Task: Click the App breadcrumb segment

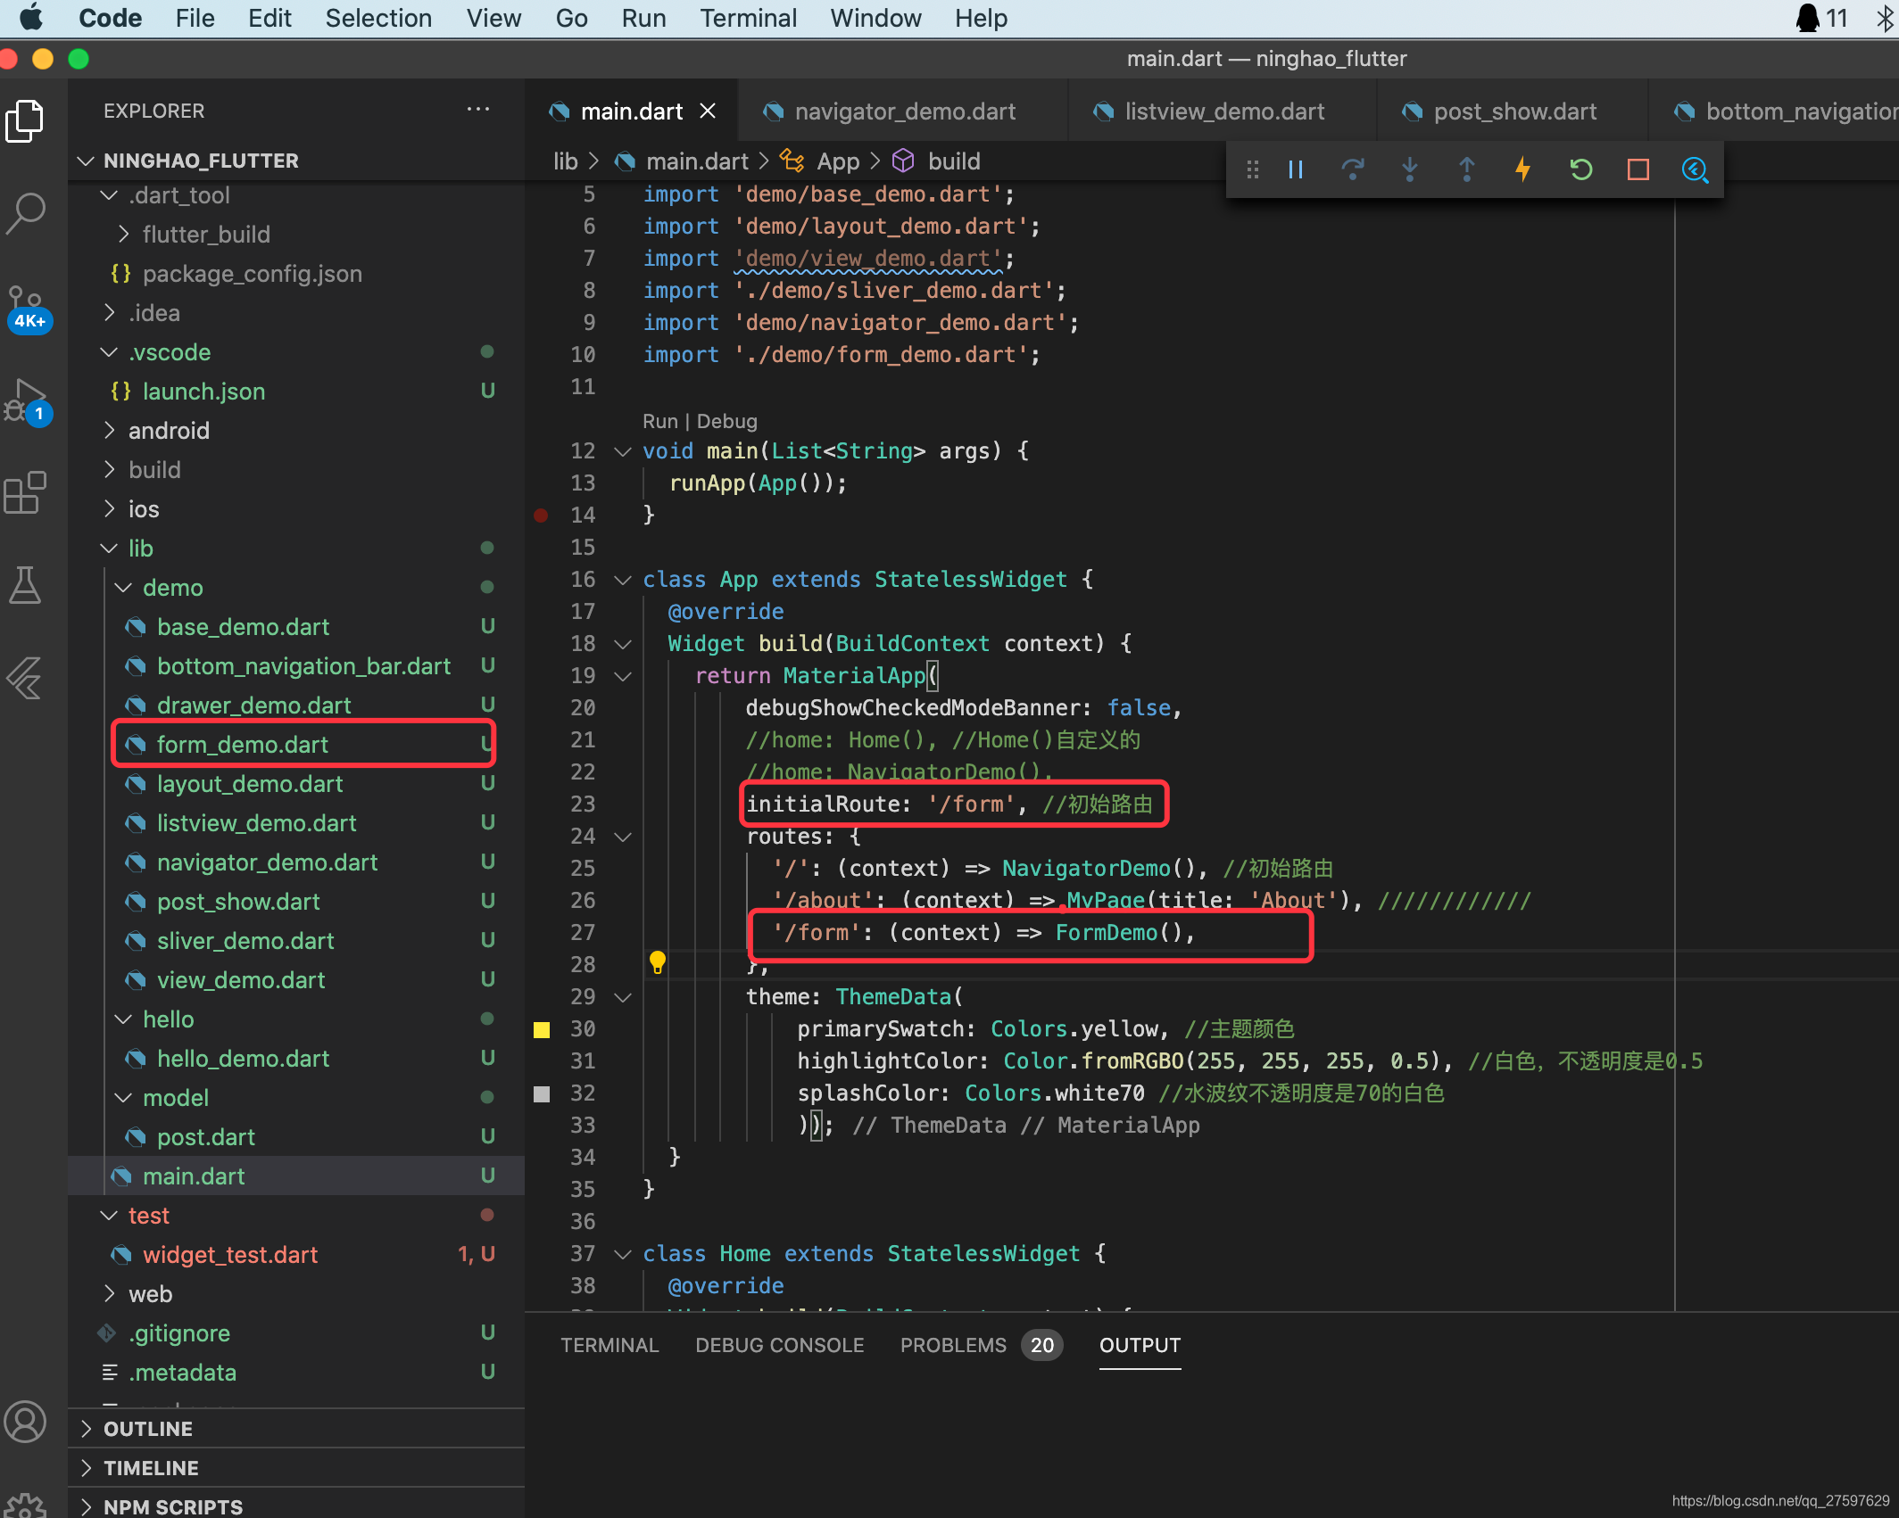Action: (x=838, y=161)
